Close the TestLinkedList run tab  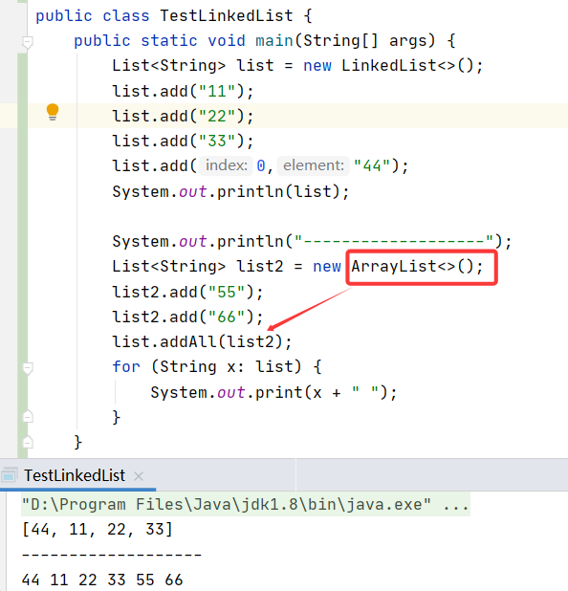pos(139,476)
